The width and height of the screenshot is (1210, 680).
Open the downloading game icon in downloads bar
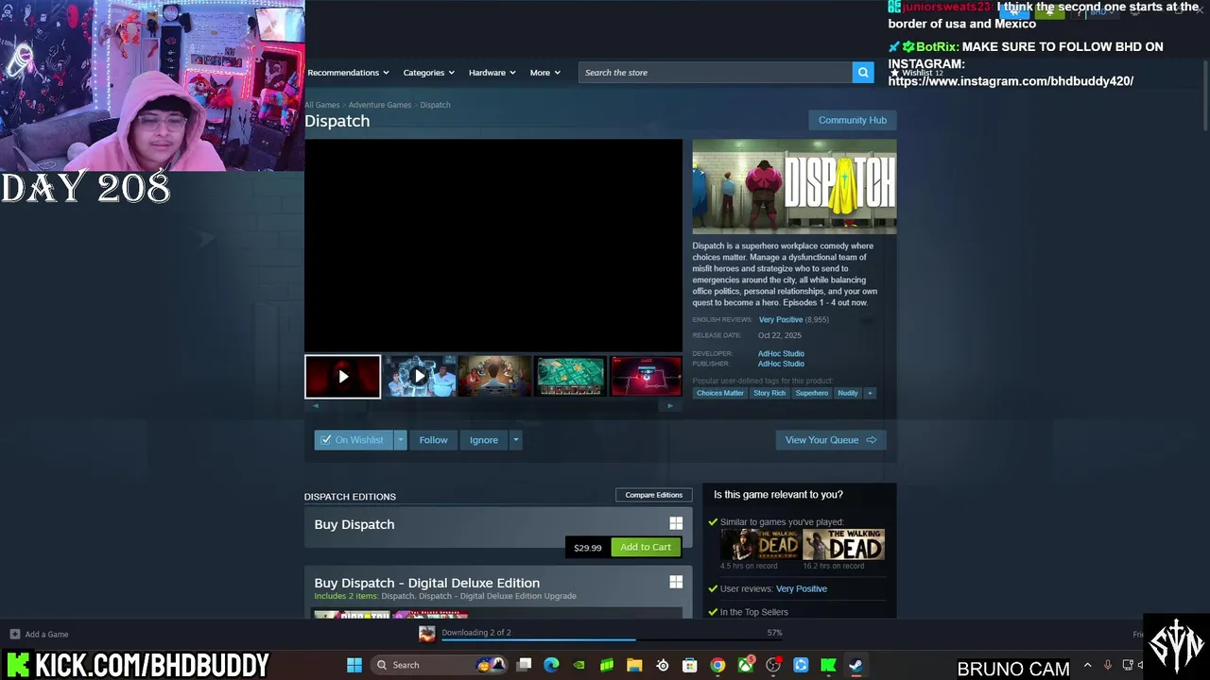(x=426, y=634)
